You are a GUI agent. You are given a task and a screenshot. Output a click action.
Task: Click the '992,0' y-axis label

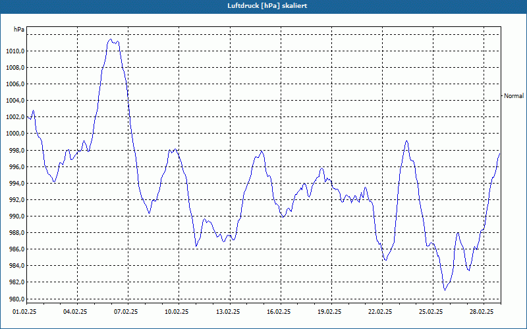tap(16, 199)
